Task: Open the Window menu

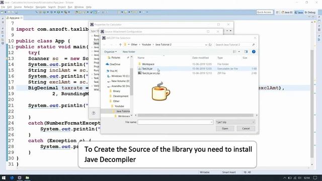Action: 79,7
